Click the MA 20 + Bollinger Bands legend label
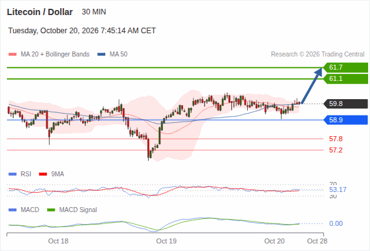The width and height of the screenshot is (370, 251). coord(55,55)
